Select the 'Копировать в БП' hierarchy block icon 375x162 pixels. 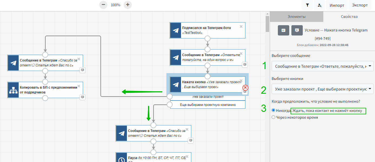click(13, 90)
